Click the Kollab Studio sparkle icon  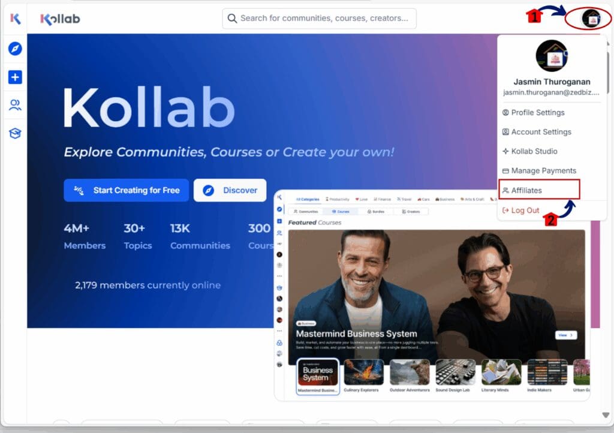(507, 151)
